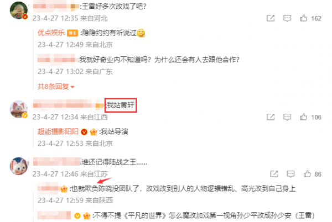The width and height of the screenshot is (332, 222).
Task: Click the 106 like count
Action: 316,117
